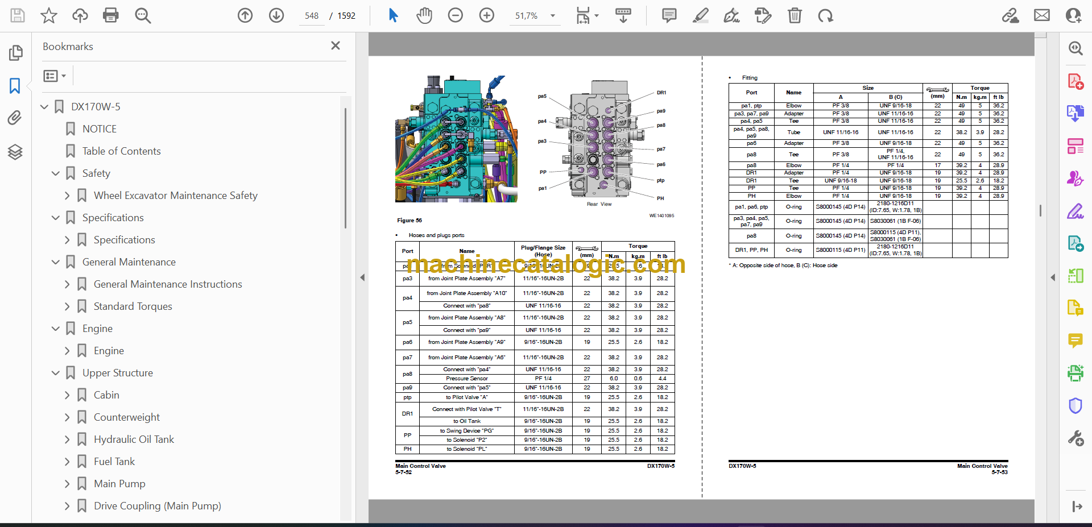The image size is (1092, 527).
Task: Rotate the page view
Action: click(825, 15)
